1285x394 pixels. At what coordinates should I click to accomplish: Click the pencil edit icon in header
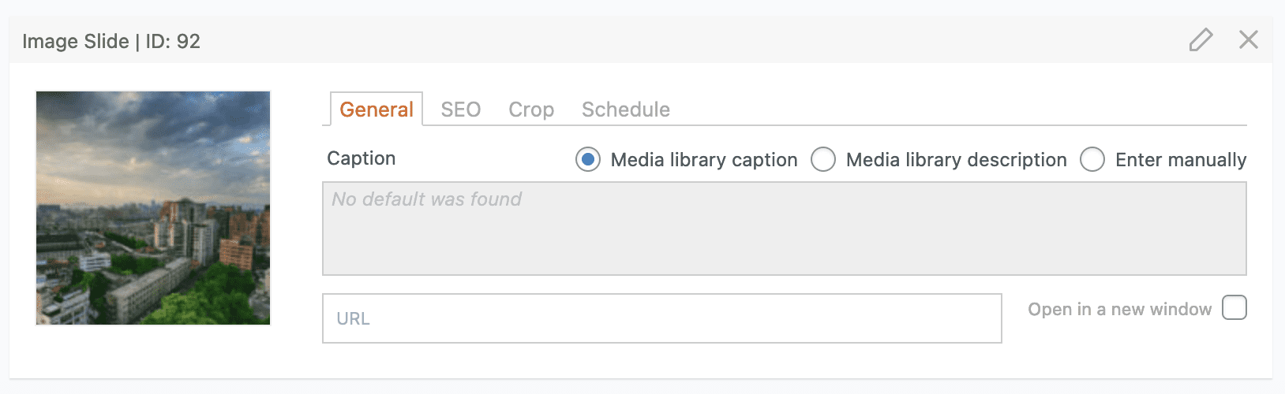point(1201,39)
